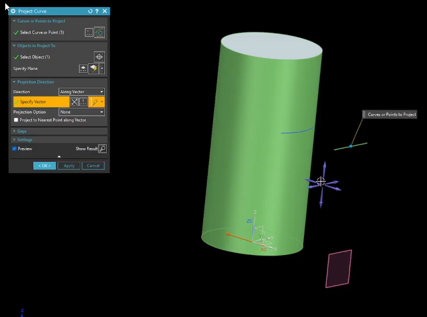
Task: Click the inferred plane icon for Specify Plane
Action: (94, 69)
